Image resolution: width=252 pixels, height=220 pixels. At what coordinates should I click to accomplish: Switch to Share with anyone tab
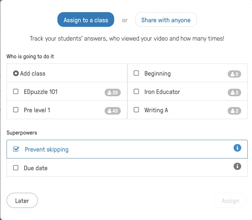pos(166,20)
